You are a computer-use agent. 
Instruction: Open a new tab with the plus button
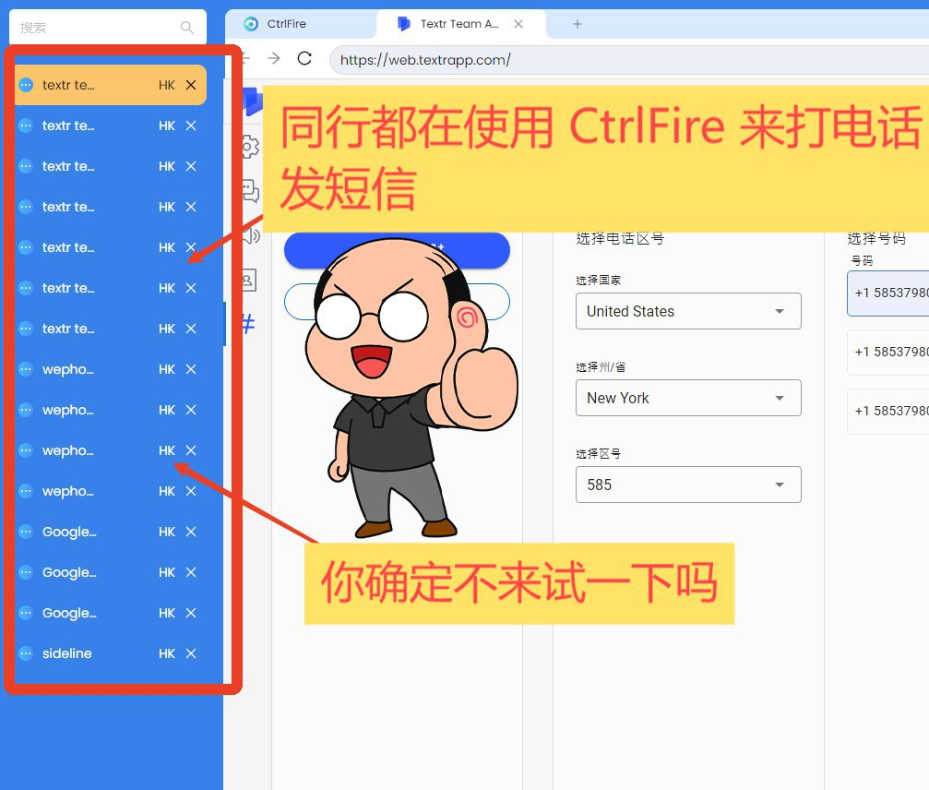[x=578, y=24]
